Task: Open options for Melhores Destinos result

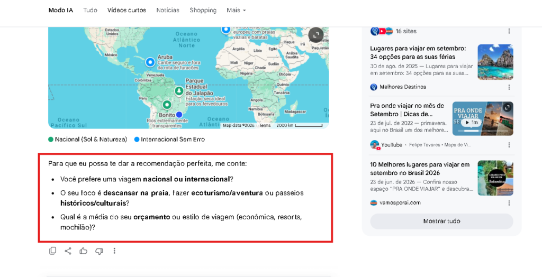Action: tap(509, 87)
